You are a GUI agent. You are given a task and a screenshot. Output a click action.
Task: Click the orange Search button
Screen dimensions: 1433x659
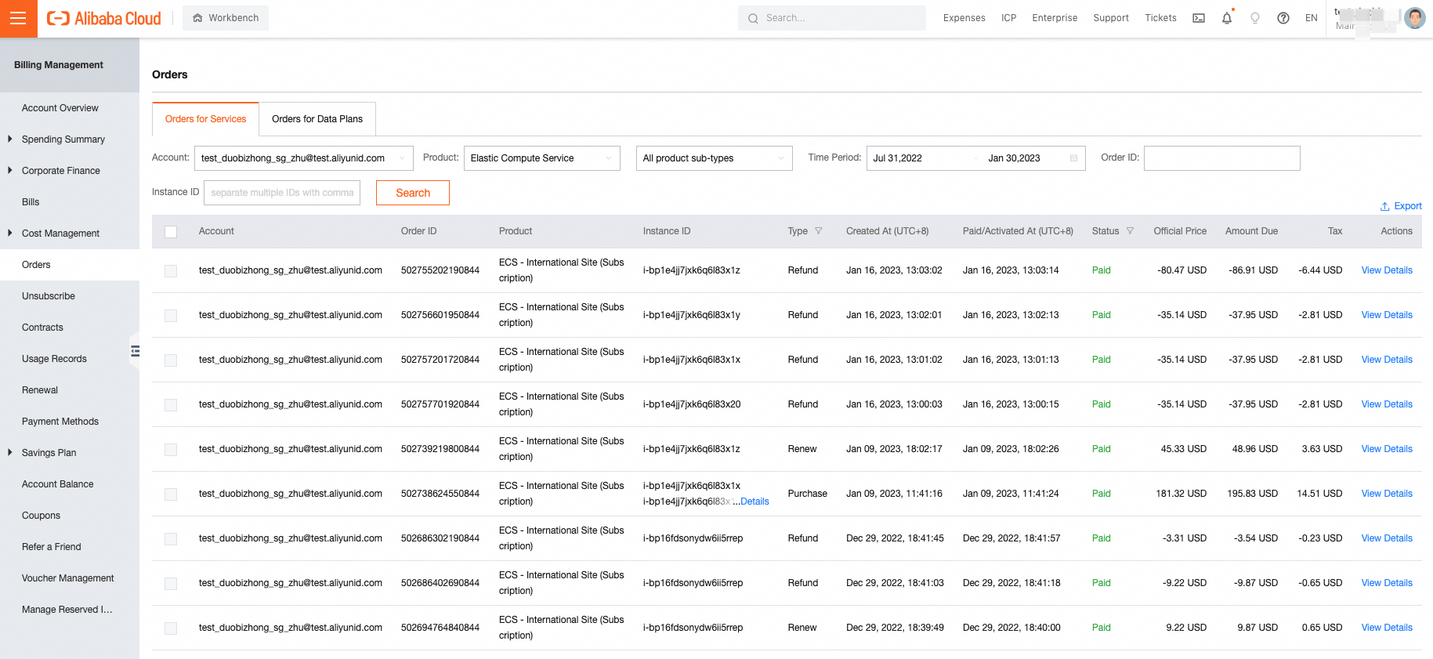413,193
